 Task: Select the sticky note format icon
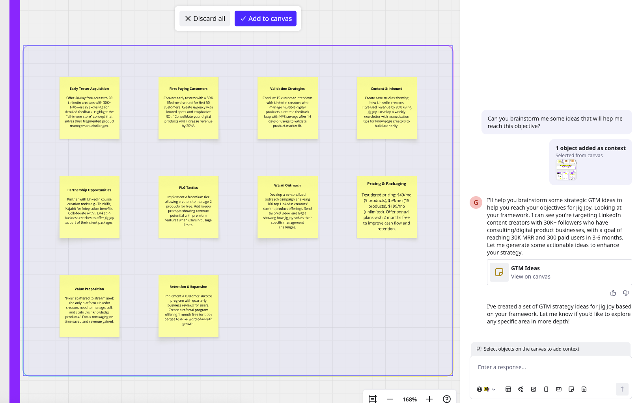[x=571, y=389]
